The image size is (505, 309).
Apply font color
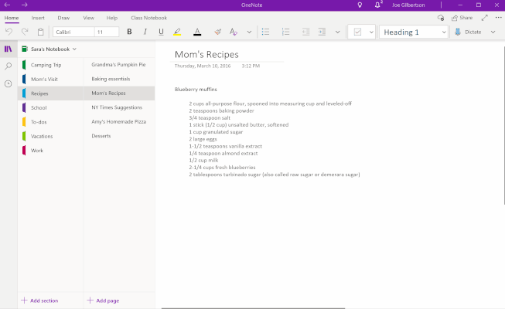tap(197, 32)
